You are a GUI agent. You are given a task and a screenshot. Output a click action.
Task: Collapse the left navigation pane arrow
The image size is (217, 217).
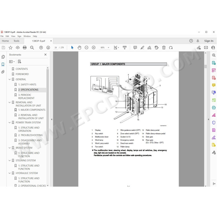coord(51,119)
